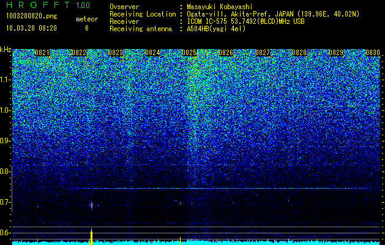
Task: Click the 0822 time marker
Action: [79, 53]
